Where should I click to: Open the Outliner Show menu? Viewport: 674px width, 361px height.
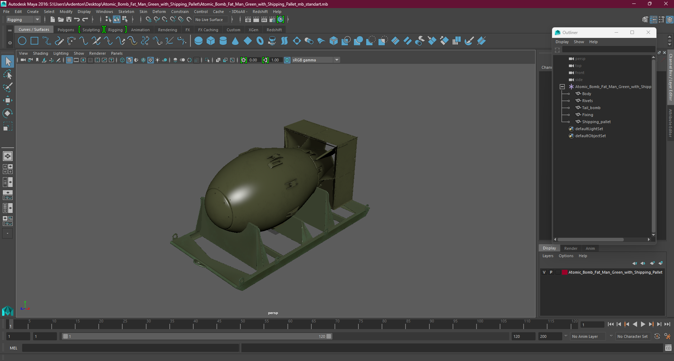[579, 42]
